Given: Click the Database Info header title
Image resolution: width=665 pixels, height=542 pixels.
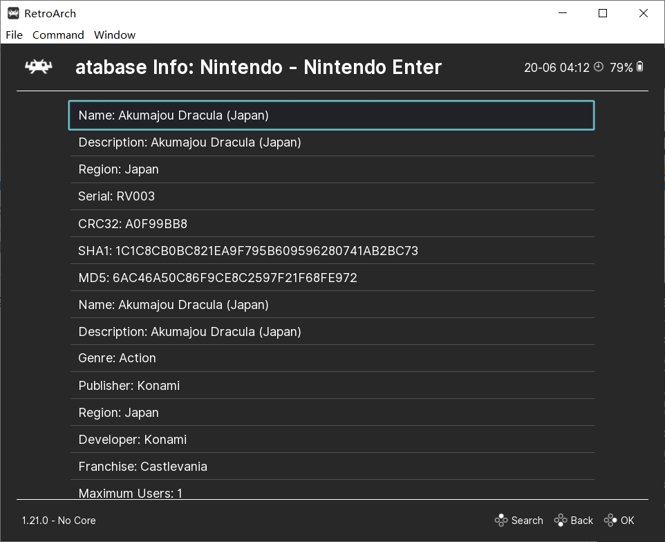Looking at the screenshot, I should [x=259, y=67].
